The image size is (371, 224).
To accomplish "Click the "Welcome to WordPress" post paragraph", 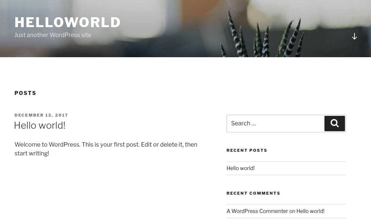I will pyautogui.click(x=106, y=149).
